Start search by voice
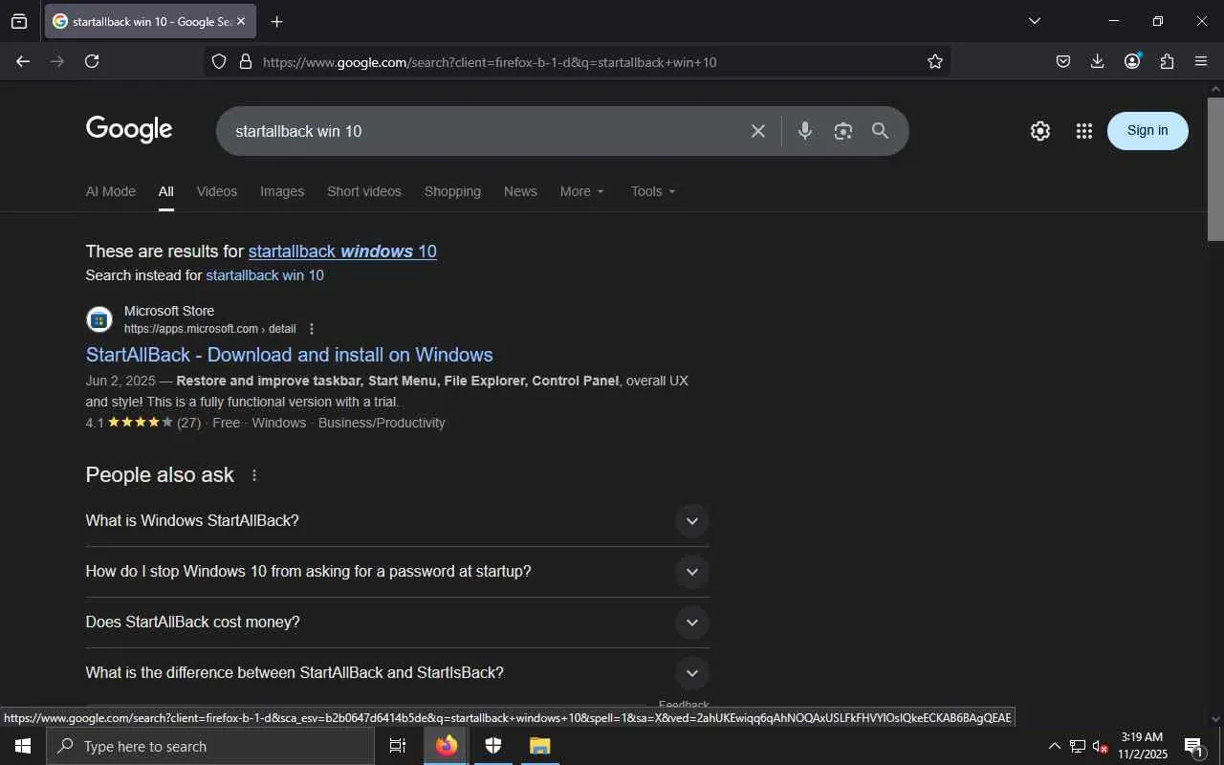1224x765 pixels. [x=805, y=131]
